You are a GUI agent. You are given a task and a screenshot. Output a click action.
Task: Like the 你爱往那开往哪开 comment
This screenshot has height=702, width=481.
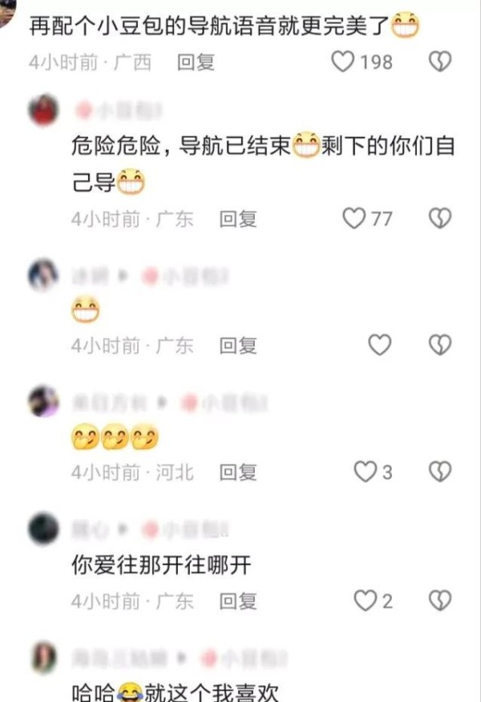pyautogui.click(x=365, y=600)
